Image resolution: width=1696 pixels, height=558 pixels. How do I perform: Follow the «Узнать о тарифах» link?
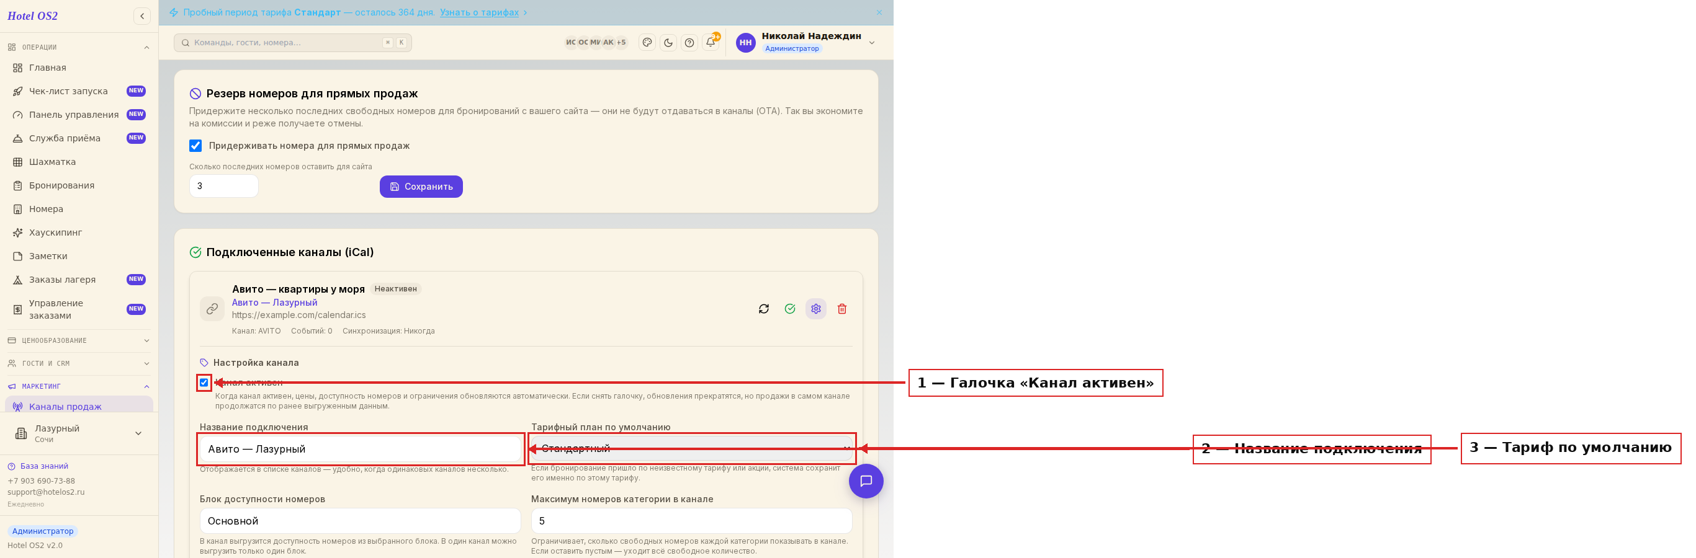coord(479,12)
